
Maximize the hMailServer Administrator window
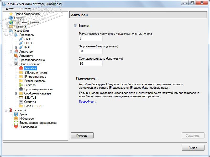tap(192, 3)
